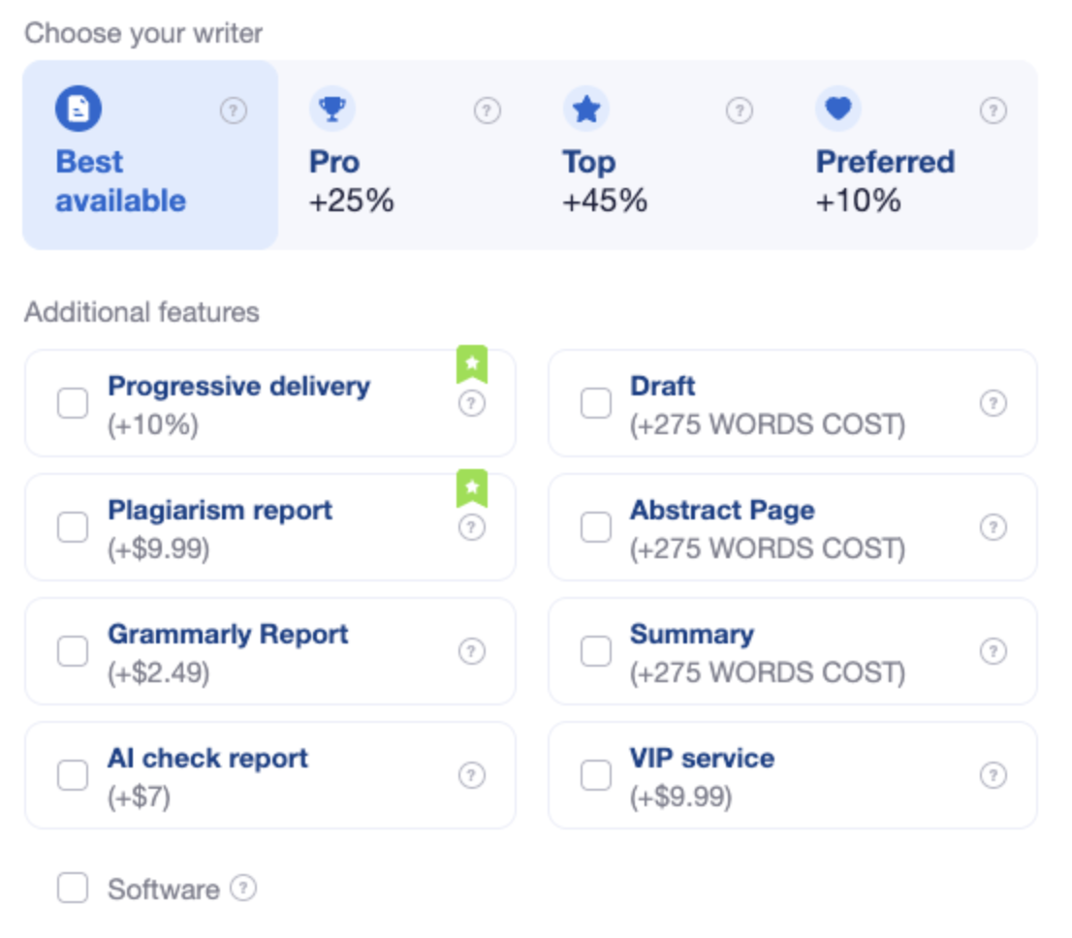Enable the Abstract Page checkbox
1072x938 pixels.
coord(596,527)
